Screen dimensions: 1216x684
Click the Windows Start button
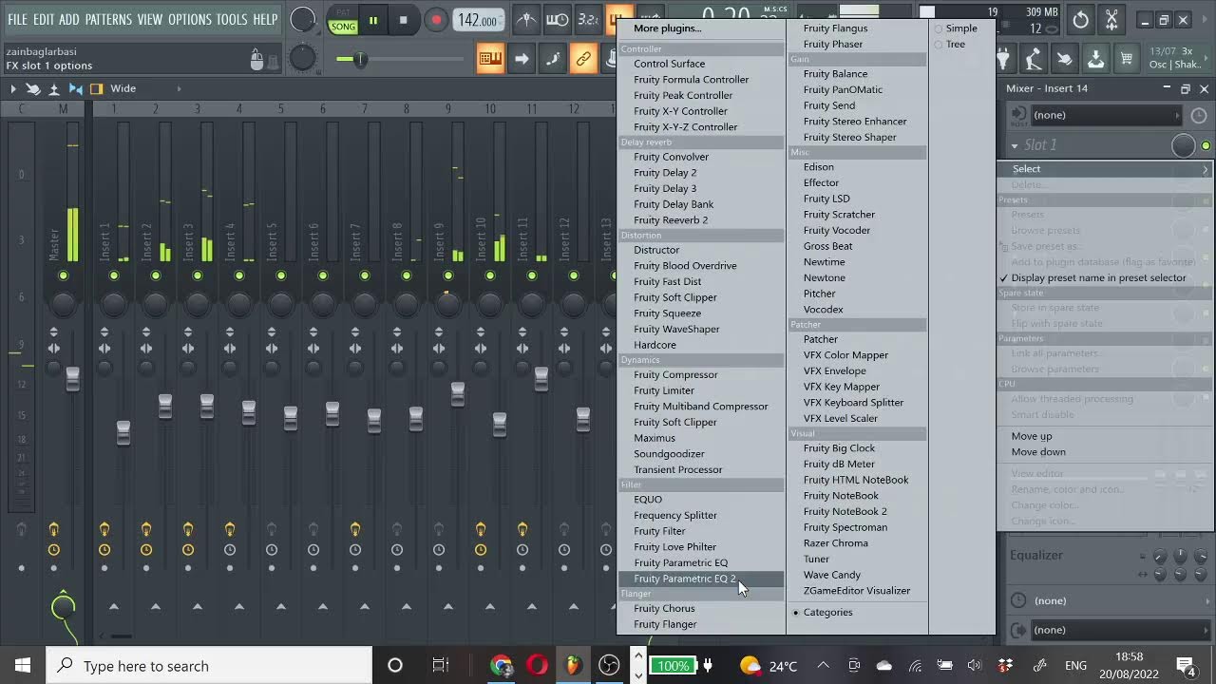(23, 666)
